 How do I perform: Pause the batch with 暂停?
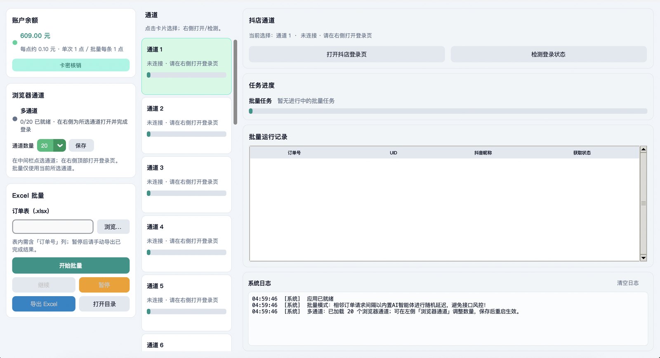tap(104, 285)
